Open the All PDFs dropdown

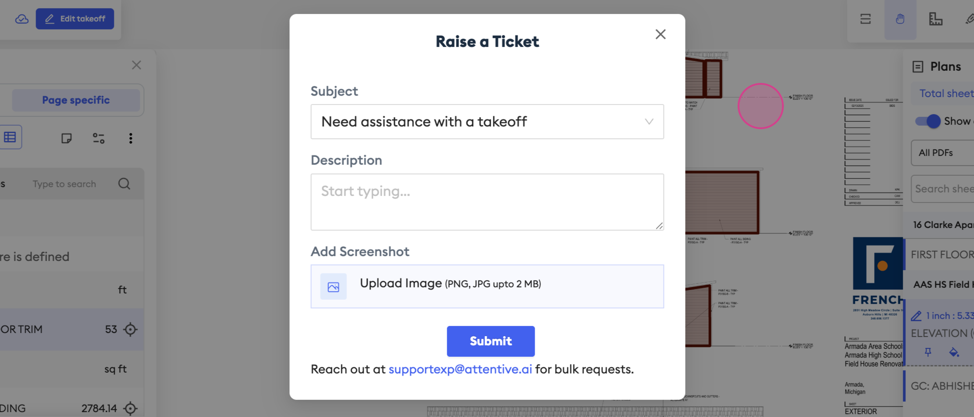942,153
